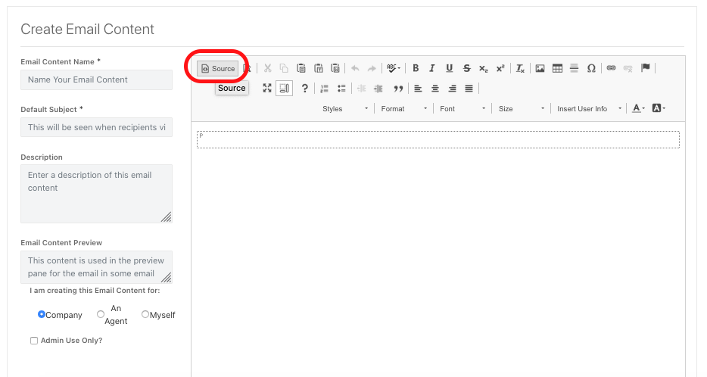The height and width of the screenshot is (377, 707).
Task: Apply superscript formatting
Action: tap(500, 68)
